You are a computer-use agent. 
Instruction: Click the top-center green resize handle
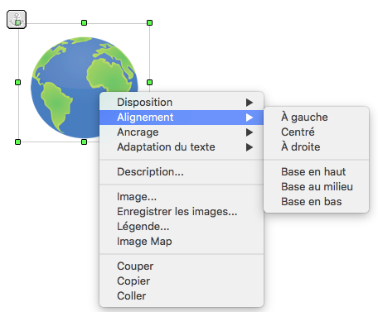pos(84,22)
